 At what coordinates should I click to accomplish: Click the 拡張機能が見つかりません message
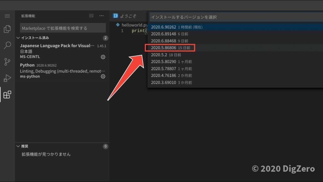point(46,154)
